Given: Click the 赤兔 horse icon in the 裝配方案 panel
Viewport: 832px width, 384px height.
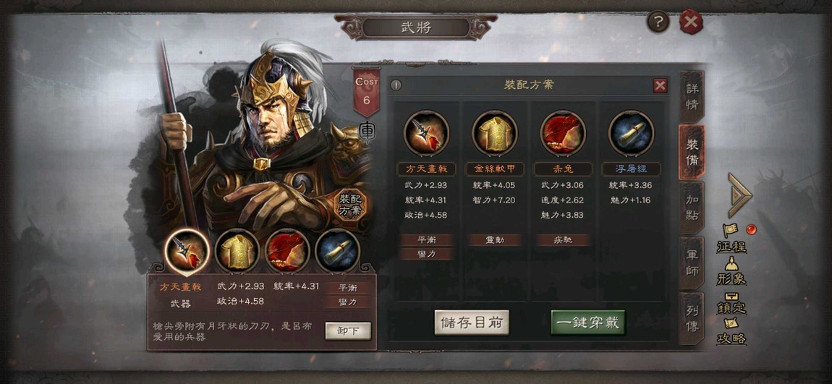Looking at the screenshot, I should [x=563, y=133].
